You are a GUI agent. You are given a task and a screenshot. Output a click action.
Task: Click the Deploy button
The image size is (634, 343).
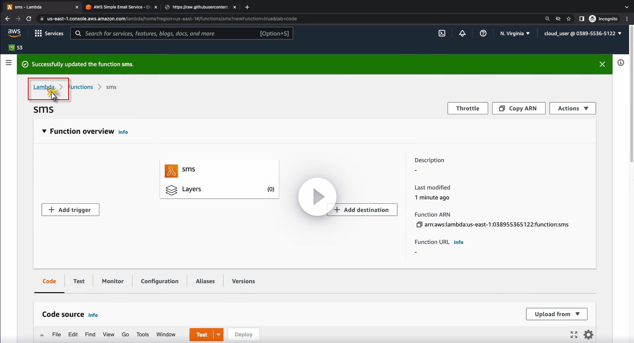point(243,335)
